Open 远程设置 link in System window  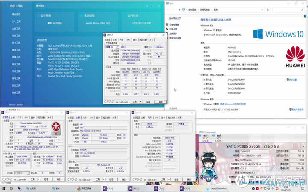tap(173, 29)
